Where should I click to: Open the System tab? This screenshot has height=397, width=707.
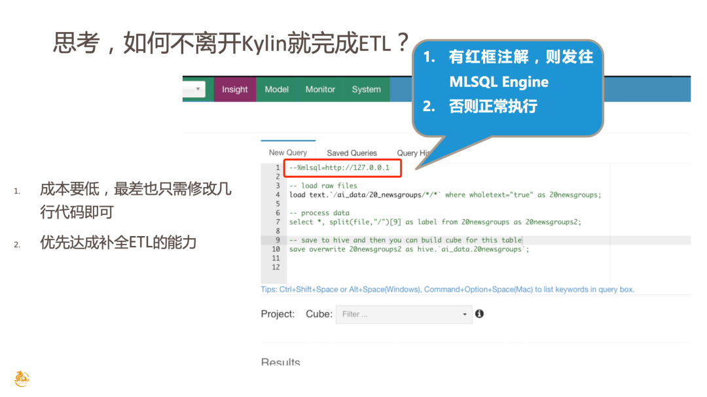366,89
